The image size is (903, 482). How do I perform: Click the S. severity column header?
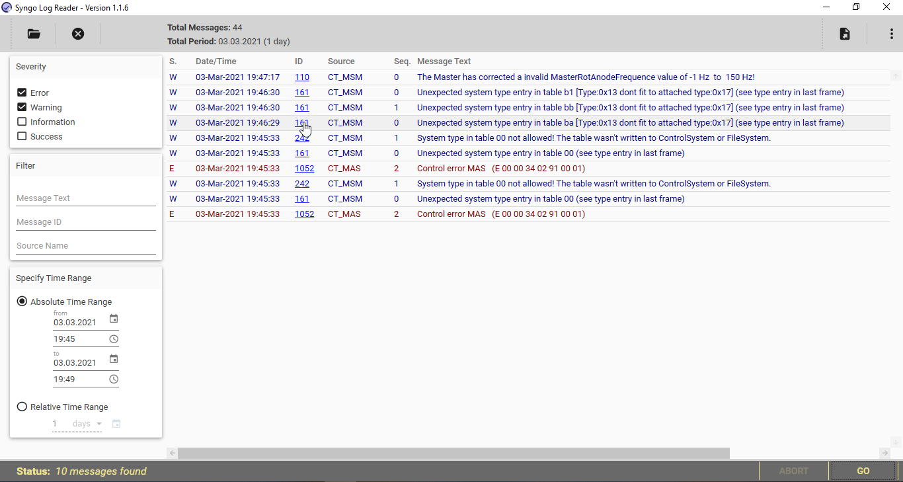173,61
